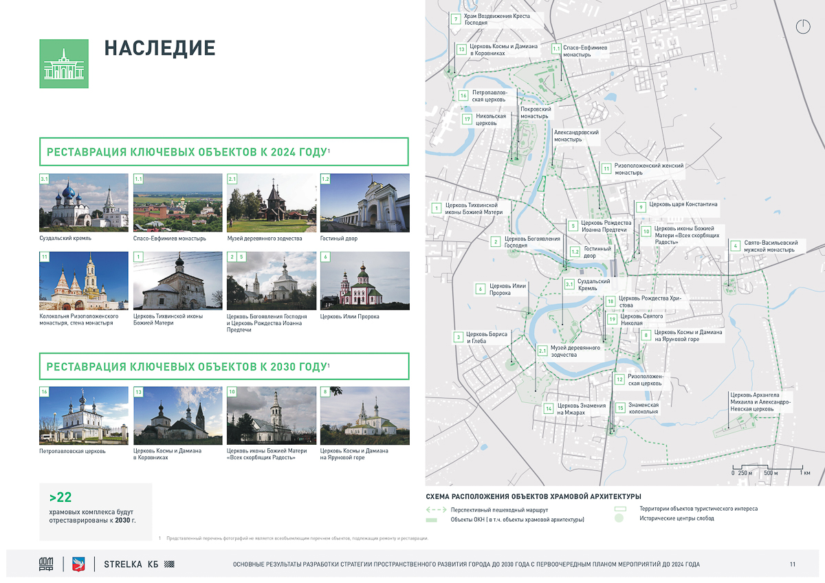825x583 pixels.
Task: Click the green Объекты ОКН legend swatch
Action: click(x=432, y=520)
